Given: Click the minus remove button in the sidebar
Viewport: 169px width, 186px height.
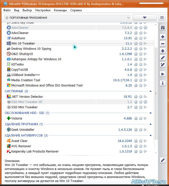Looking at the screenshot, I should tap(162, 44).
